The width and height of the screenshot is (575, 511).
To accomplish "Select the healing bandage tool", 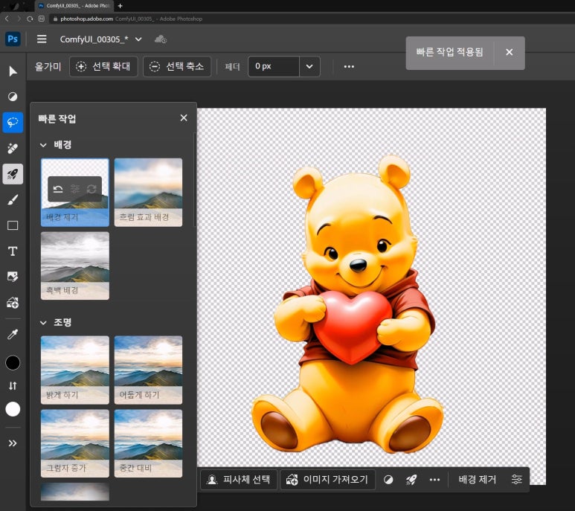I will tap(13, 148).
